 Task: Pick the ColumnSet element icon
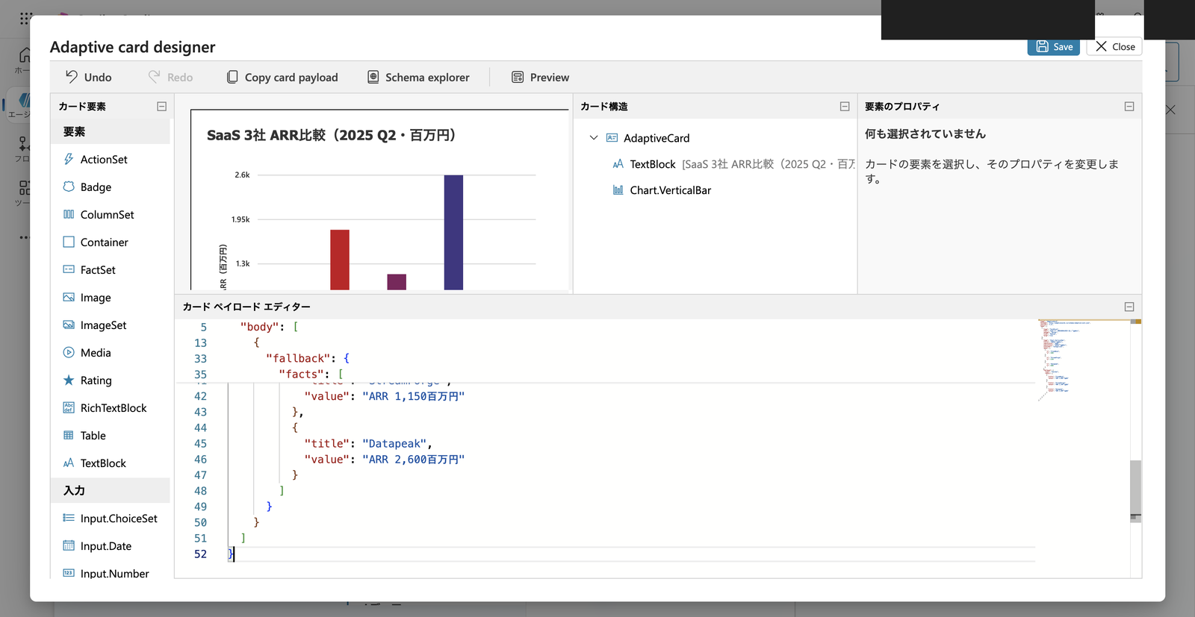coord(69,214)
